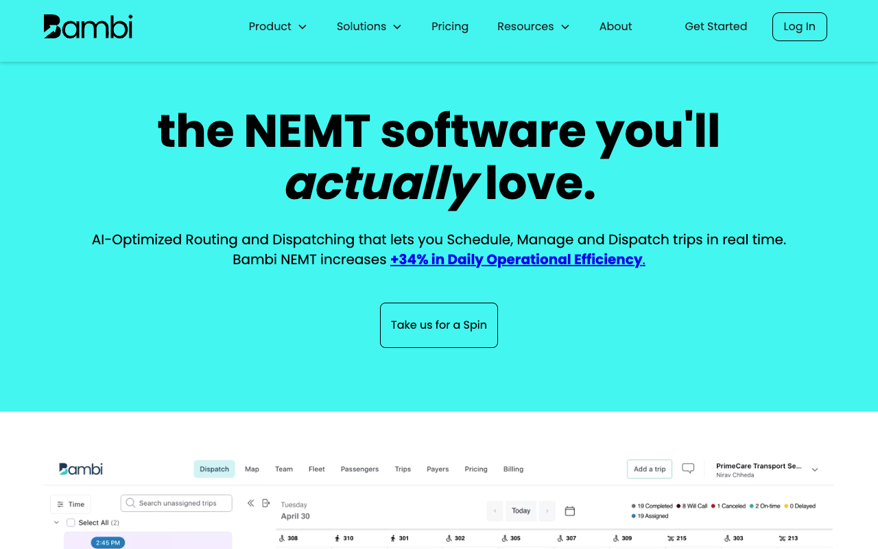
Task: Click the Take us for a Spin button
Action: (x=439, y=325)
